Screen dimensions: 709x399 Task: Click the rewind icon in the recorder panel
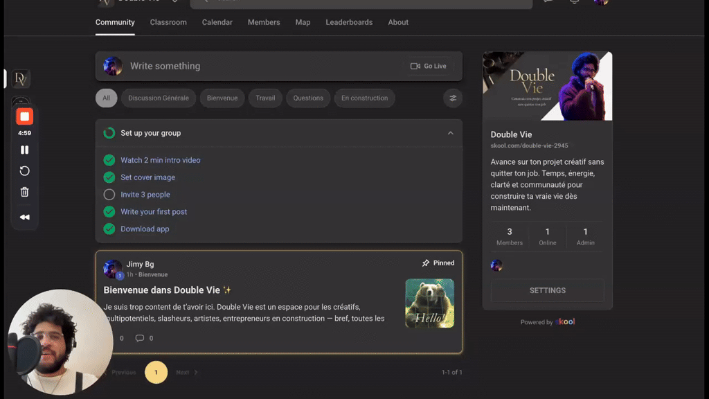[x=24, y=217]
